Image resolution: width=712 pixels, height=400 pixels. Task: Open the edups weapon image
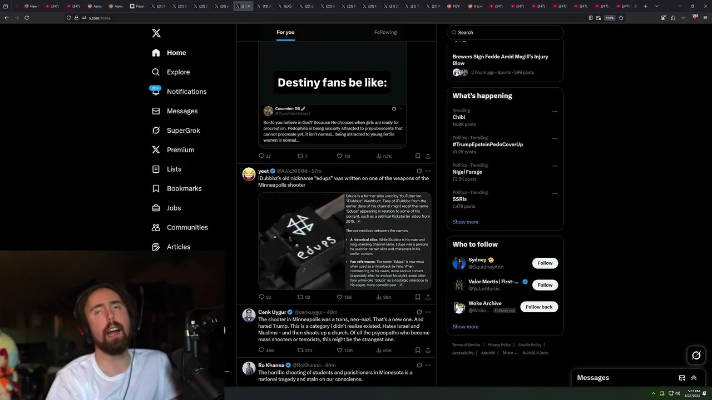point(301,241)
